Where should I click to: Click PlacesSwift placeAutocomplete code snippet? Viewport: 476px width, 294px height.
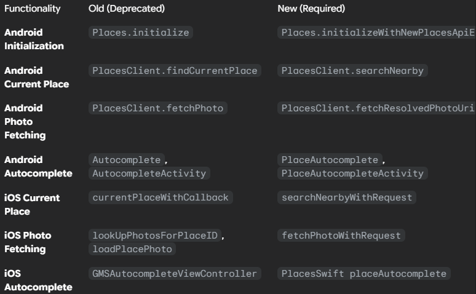363,273
